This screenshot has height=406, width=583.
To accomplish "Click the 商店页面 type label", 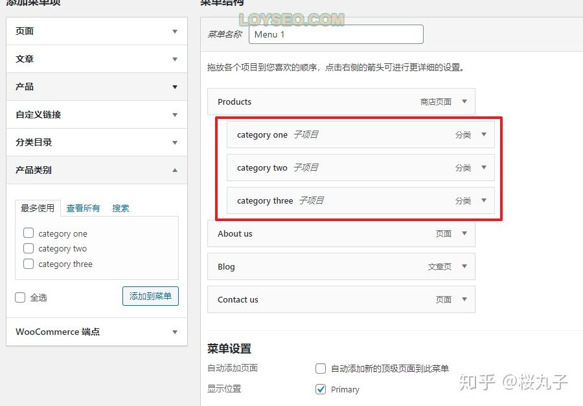I will 436,101.
